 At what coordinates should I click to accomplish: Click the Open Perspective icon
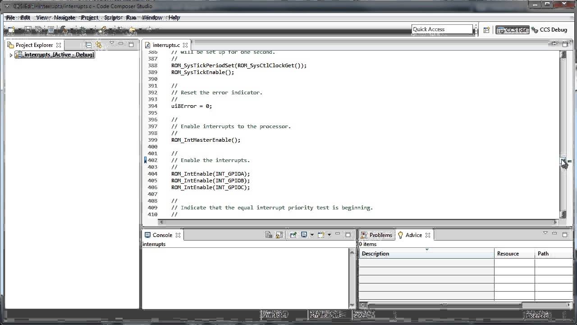pos(486,30)
